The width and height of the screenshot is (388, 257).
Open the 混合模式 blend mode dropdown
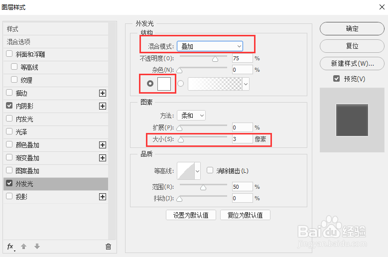pyautogui.click(x=210, y=46)
